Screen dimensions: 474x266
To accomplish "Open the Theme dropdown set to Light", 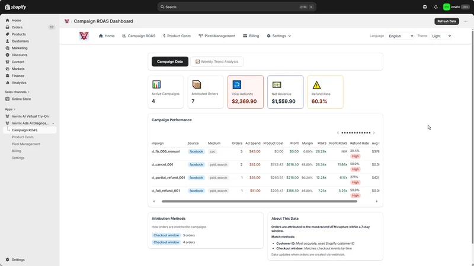I will click(441, 36).
